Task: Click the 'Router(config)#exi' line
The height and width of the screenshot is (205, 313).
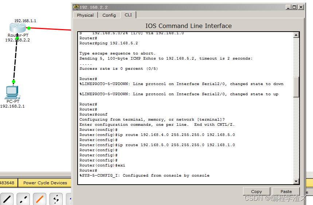Action: [x=102, y=165]
